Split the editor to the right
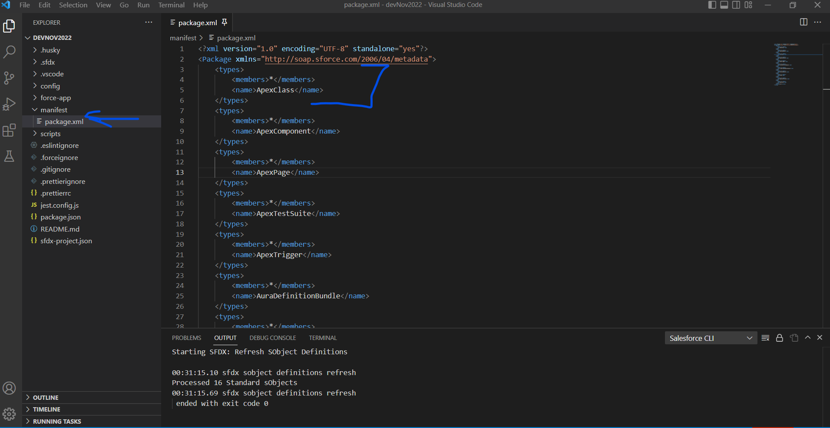The height and width of the screenshot is (428, 830). pyautogui.click(x=804, y=22)
